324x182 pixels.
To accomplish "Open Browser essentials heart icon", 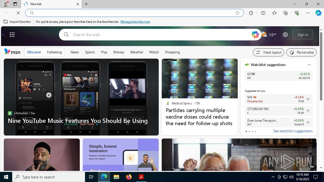I will click(297, 13).
